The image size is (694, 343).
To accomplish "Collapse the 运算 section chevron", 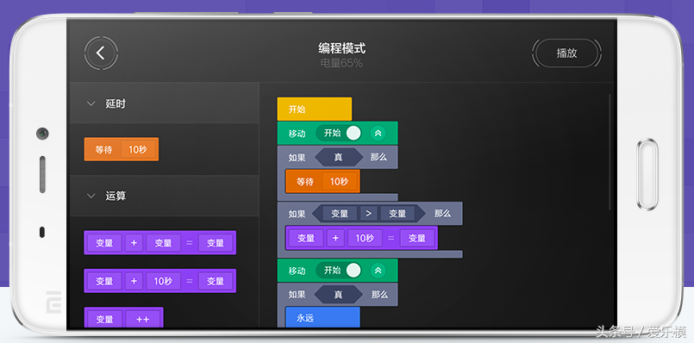I will pos(91,196).
